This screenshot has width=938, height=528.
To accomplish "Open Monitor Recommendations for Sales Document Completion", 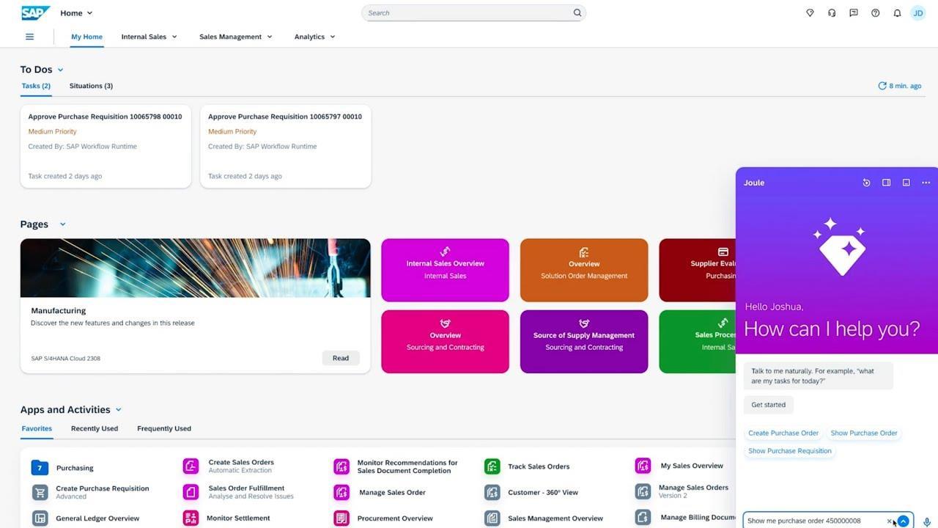I will click(396, 466).
